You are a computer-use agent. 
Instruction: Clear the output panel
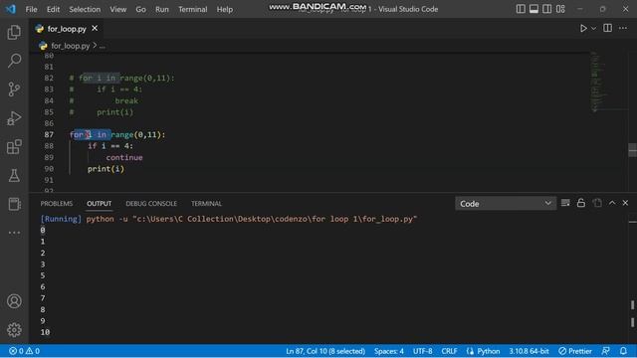565,203
